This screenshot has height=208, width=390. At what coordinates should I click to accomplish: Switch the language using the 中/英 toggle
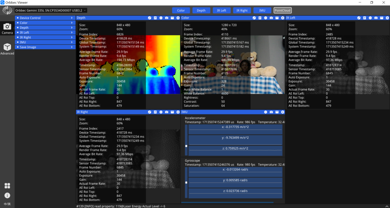pyautogui.click(x=7, y=204)
